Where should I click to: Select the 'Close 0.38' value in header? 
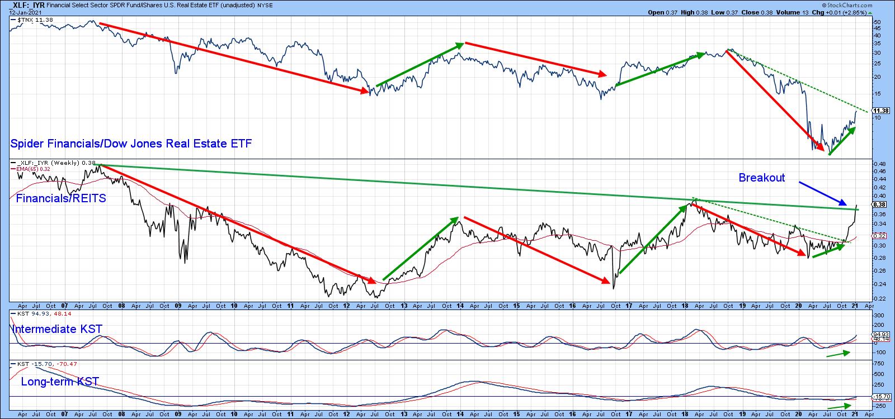[756, 12]
